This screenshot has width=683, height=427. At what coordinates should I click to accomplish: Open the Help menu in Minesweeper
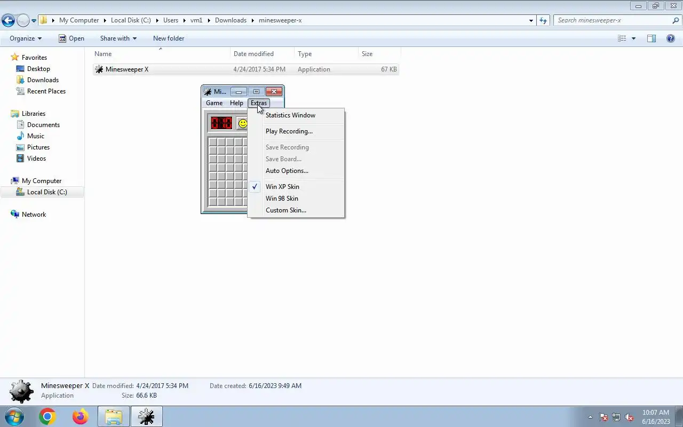(x=236, y=103)
